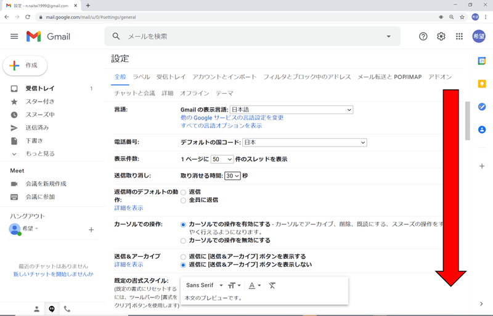Open a new browser tab
Screen dimensions: 493x316
88,6
